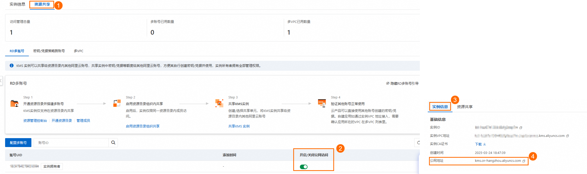Click the Step 1 folder icon
587x174 pixels.
15,103
